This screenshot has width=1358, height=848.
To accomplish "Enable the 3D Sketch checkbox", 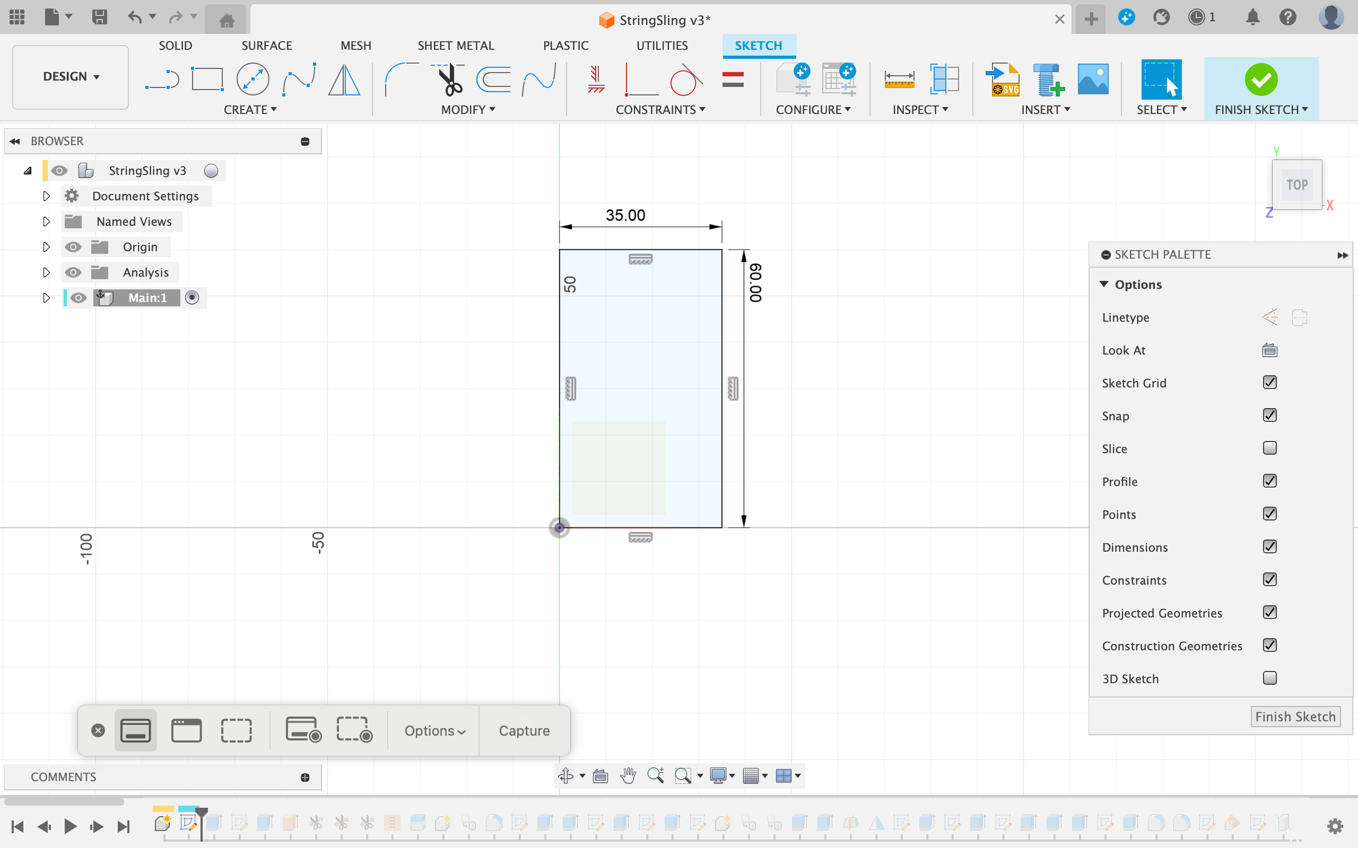I will coord(1269,678).
